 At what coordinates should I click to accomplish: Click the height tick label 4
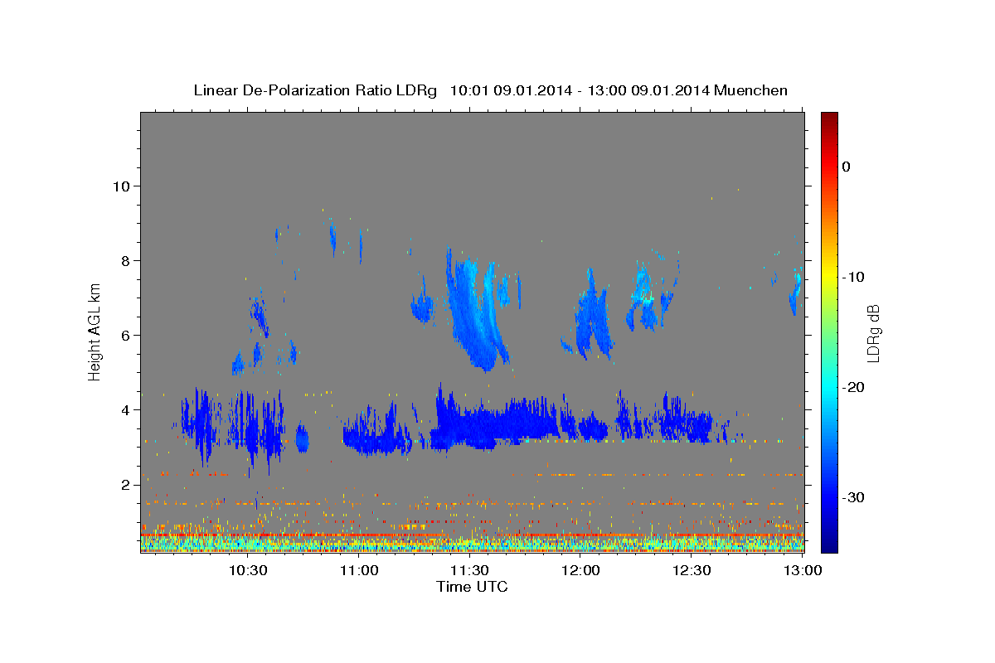pyautogui.click(x=128, y=409)
